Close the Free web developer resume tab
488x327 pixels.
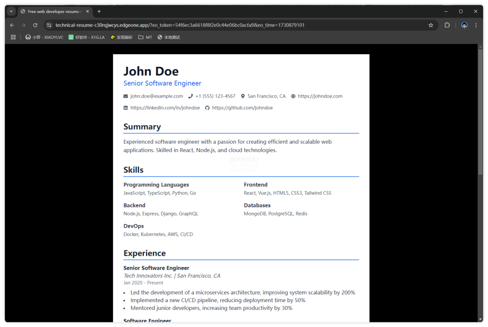tap(88, 11)
